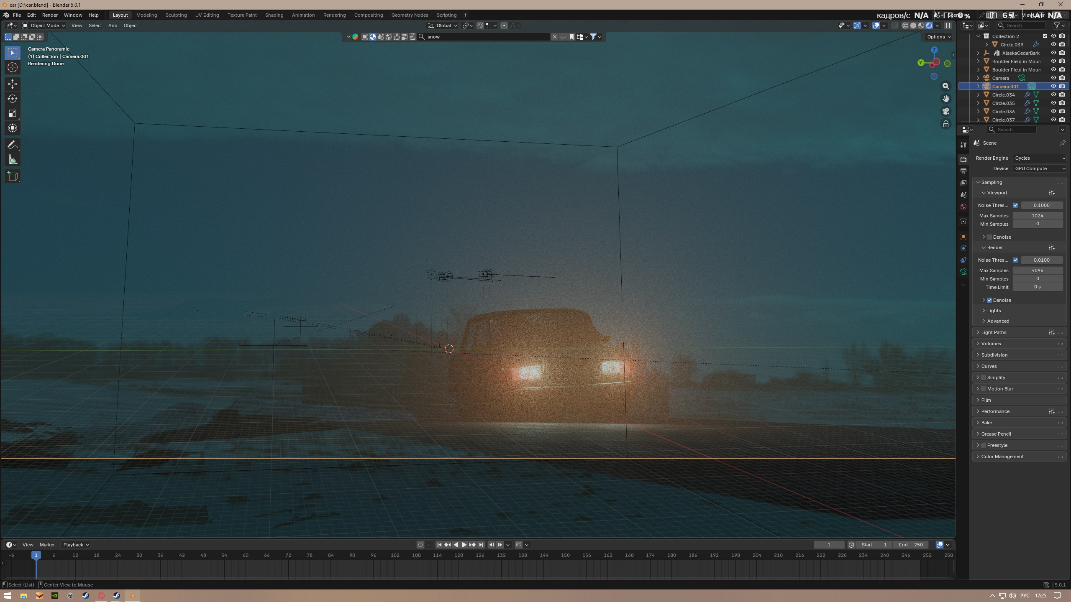Open the World properties tab
The width and height of the screenshot is (1071, 602).
(x=963, y=207)
